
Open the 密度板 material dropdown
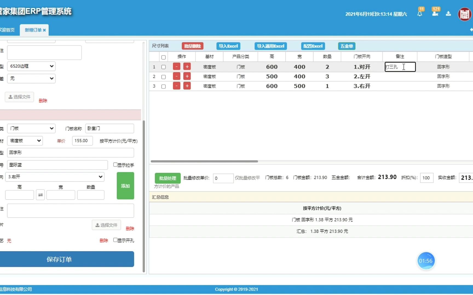pyautogui.click(x=25, y=141)
